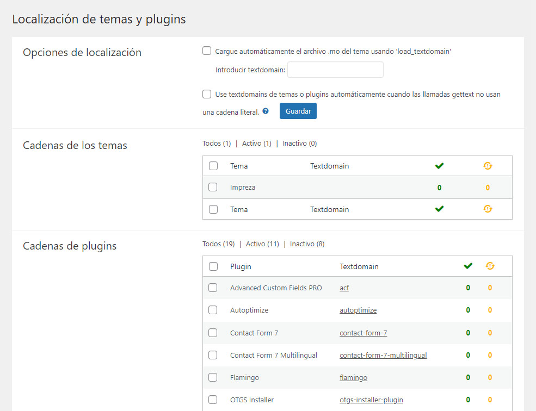Select the Autoptimize row checkbox
This screenshot has height=411, width=536.
[x=213, y=310]
